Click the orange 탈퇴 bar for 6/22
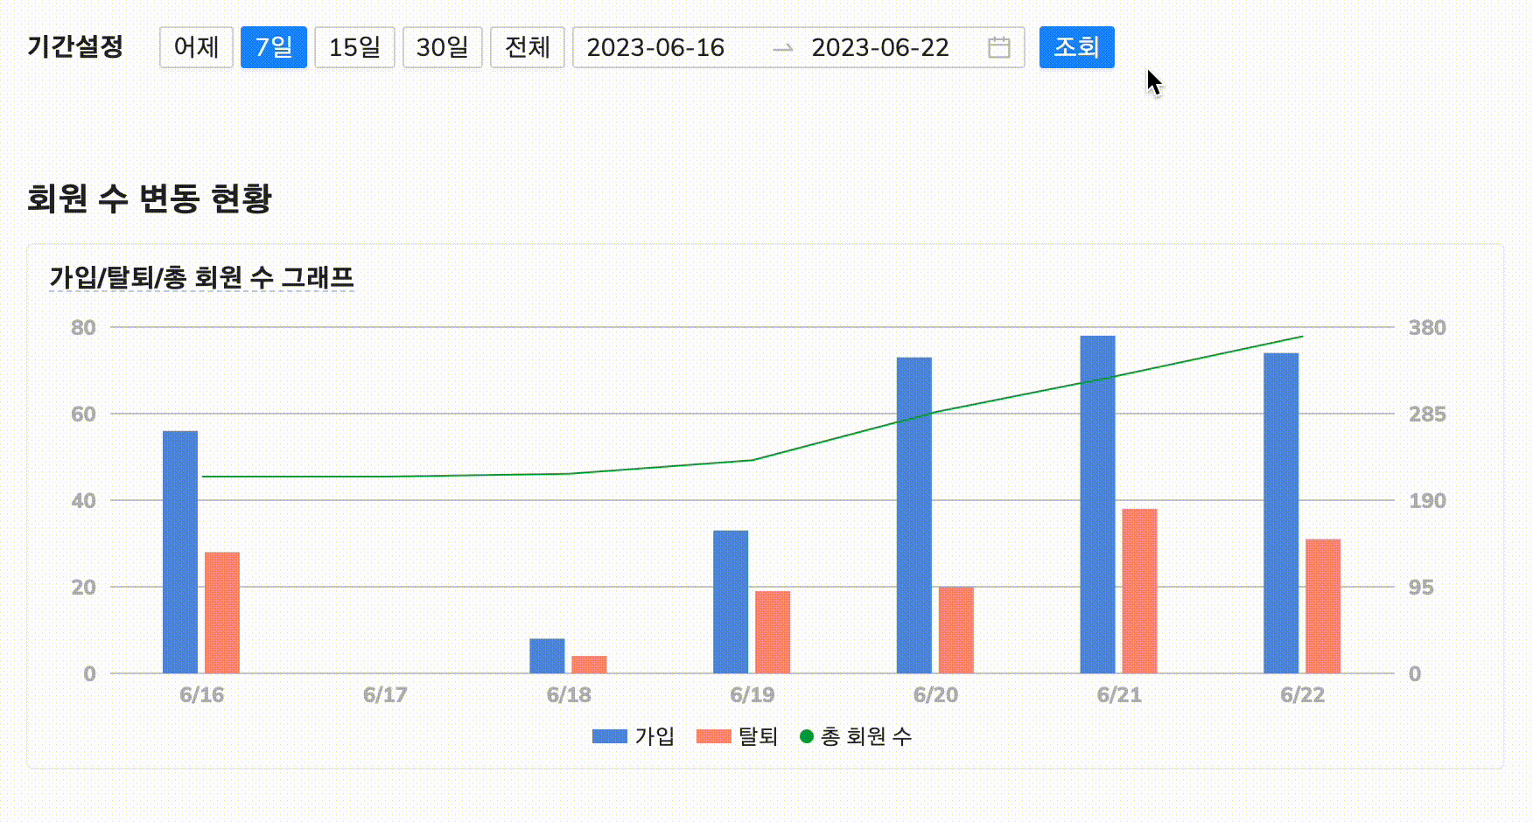This screenshot has height=822, width=1533. tap(1323, 606)
